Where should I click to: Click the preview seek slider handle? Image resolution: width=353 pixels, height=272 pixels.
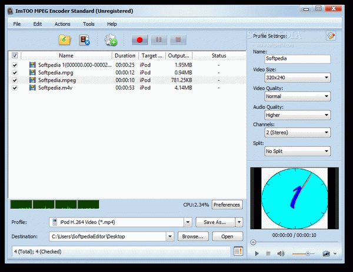[253, 242]
